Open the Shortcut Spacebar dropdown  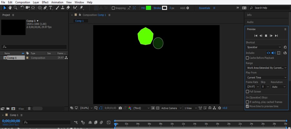[x=264, y=47]
